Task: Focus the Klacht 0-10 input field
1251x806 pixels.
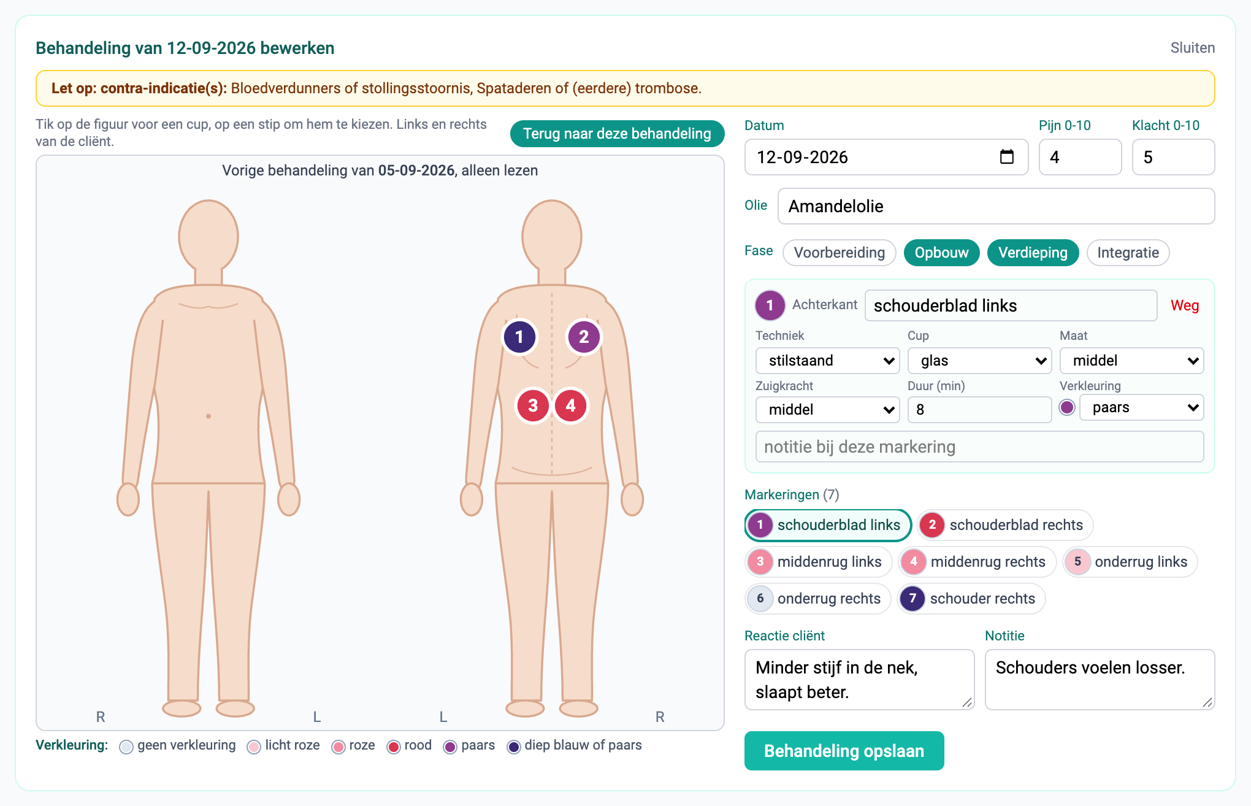Action: 1173,157
